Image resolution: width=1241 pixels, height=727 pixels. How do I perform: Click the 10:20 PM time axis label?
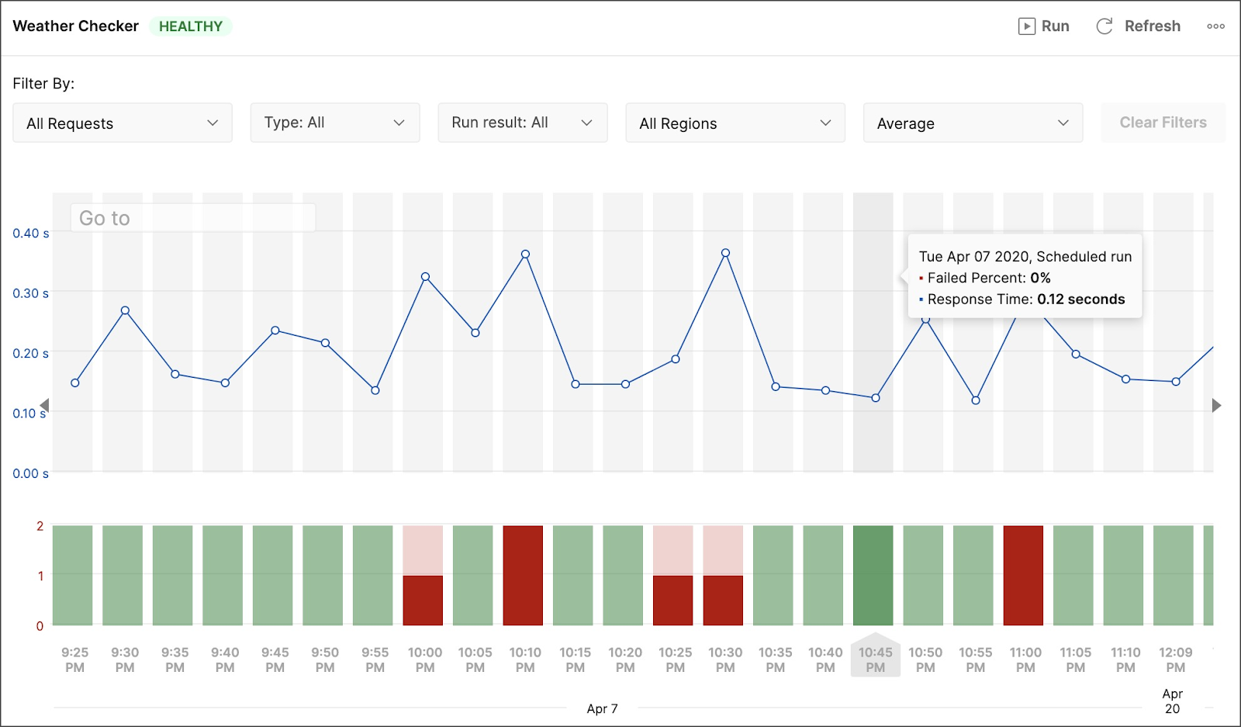tap(625, 659)
